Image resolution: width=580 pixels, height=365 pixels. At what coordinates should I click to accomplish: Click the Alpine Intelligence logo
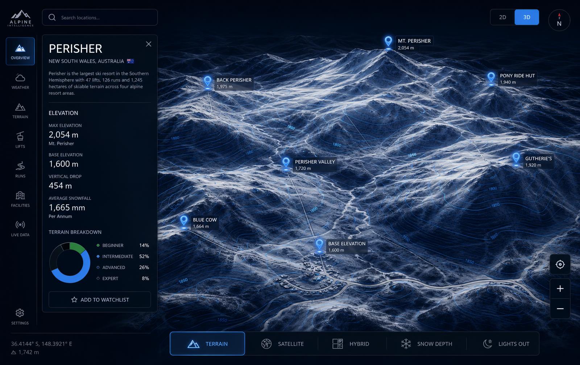click(21, 18)
